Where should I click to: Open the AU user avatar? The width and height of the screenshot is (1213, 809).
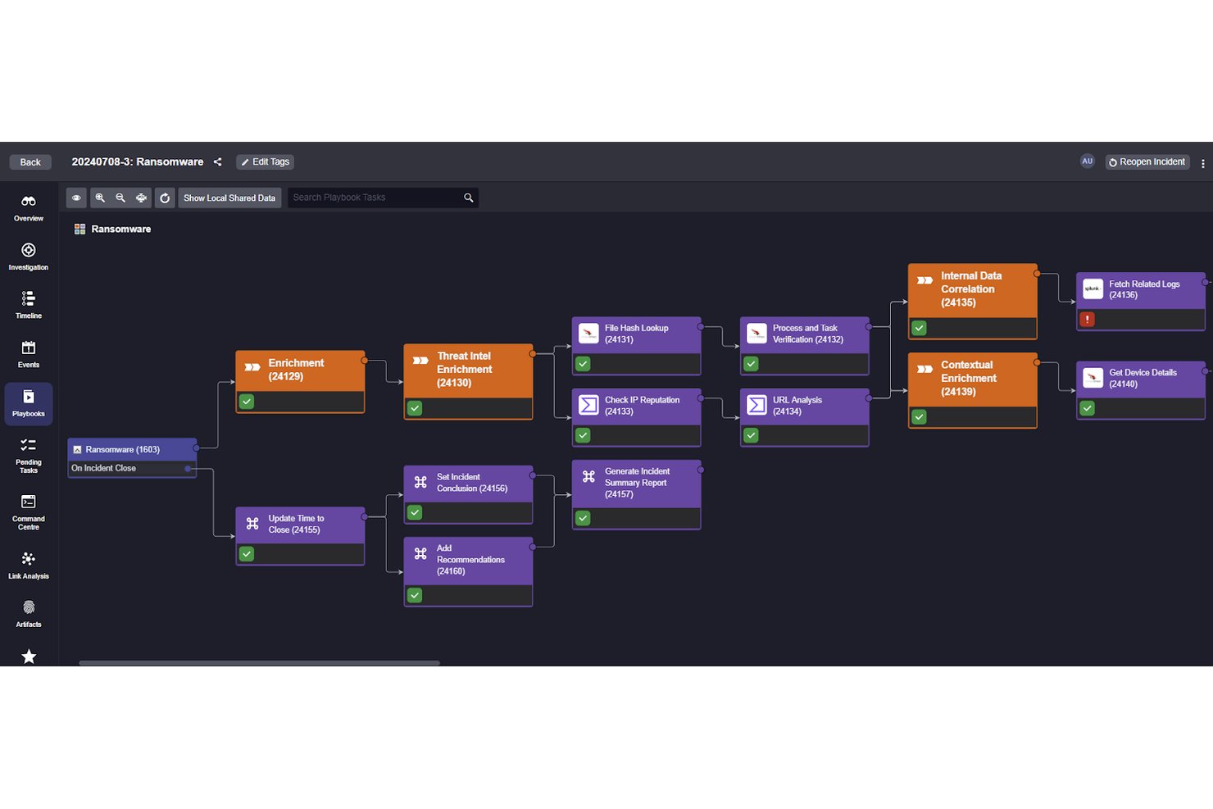pyautogui.click(x=1088, y=161)
